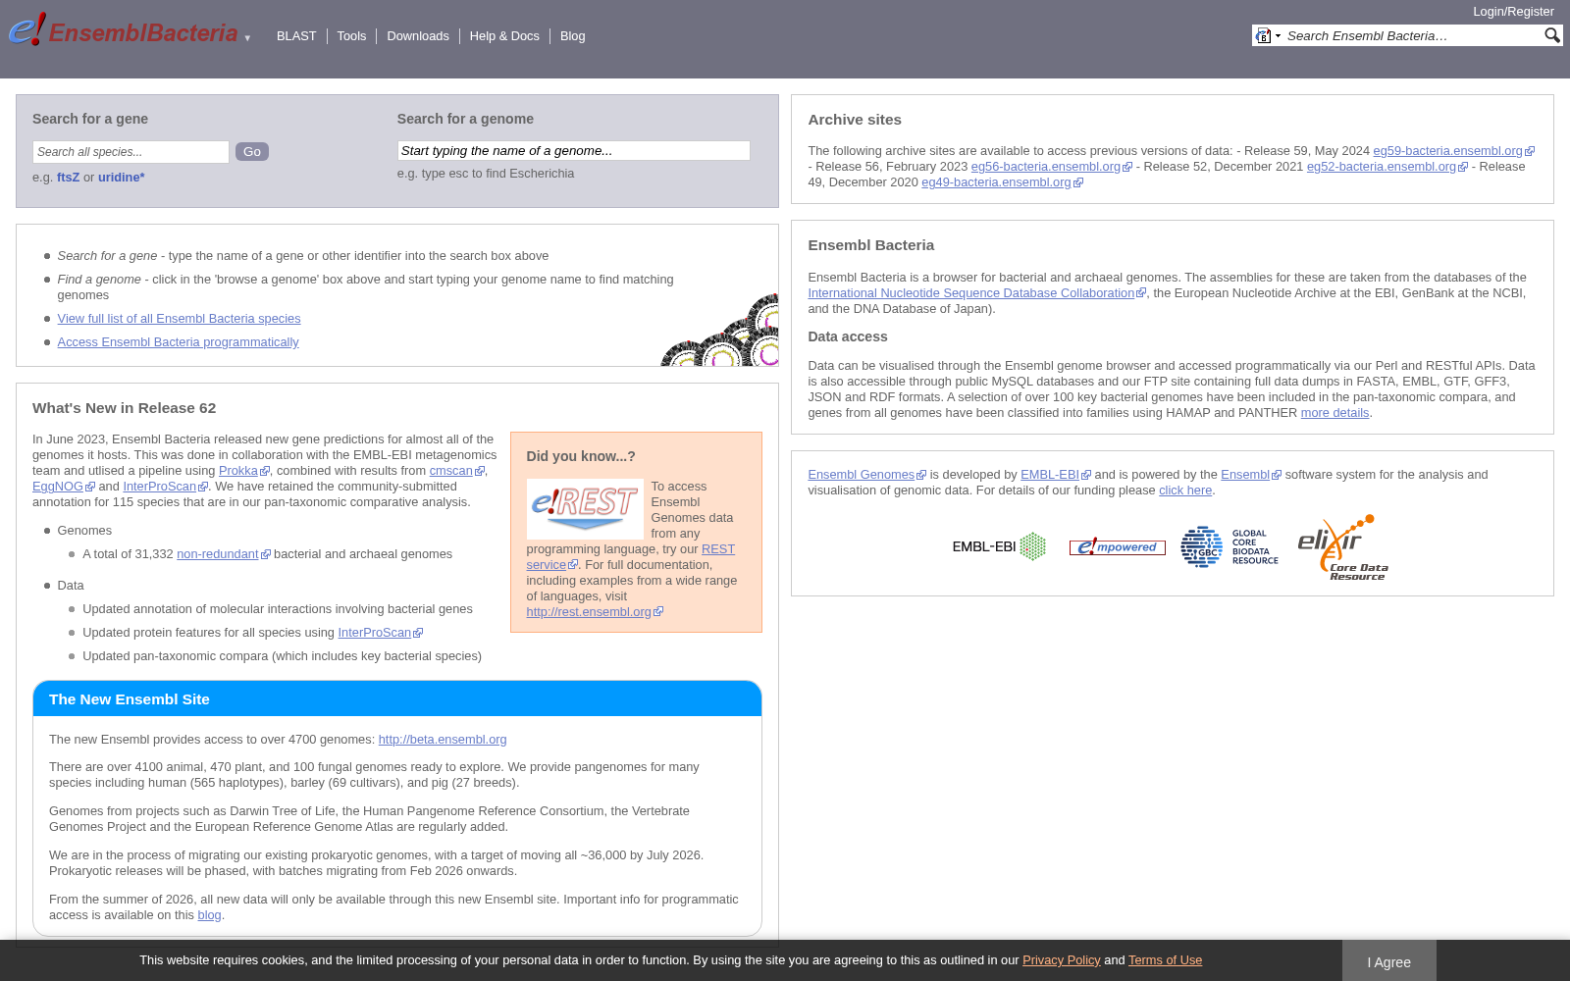The height and width of the screenshot is (981, 1570).
Task: Open the Privacy Policy link
Action: pyautogui.click(x=1061, y=960)
